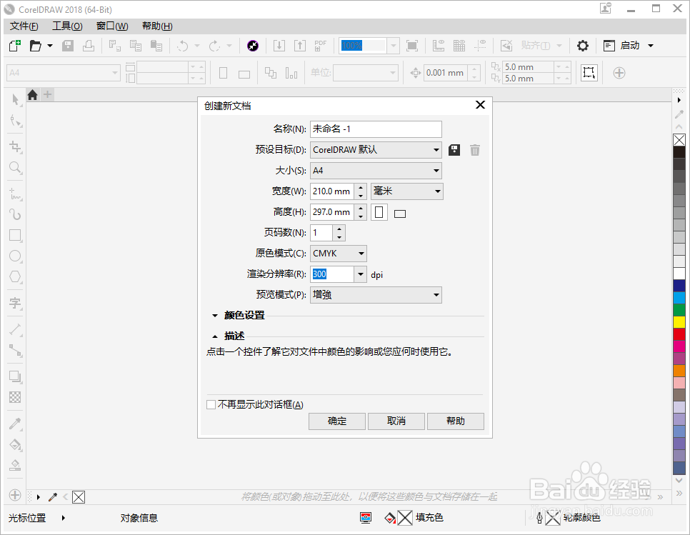Open the 渲染分辨率 dropdown arrow
The width and height of the screenshot is (690, 535).
point(361,274)
